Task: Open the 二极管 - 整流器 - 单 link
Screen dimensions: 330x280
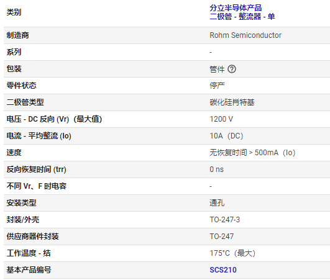Action: [242, 16]
